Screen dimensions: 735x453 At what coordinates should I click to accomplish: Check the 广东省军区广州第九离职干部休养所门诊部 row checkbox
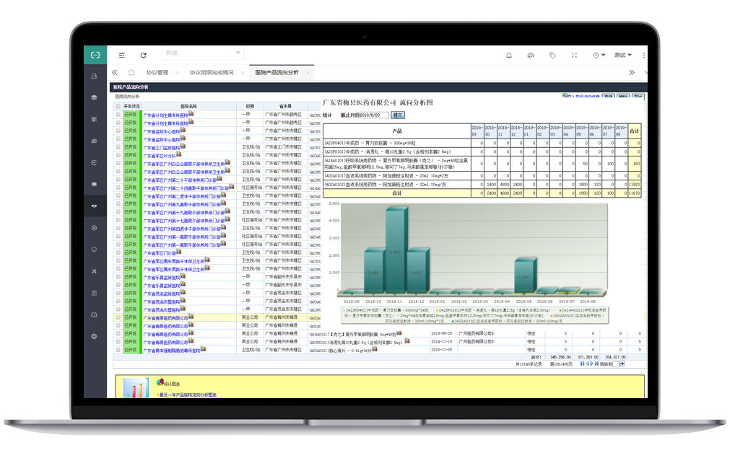click(118, 204)
